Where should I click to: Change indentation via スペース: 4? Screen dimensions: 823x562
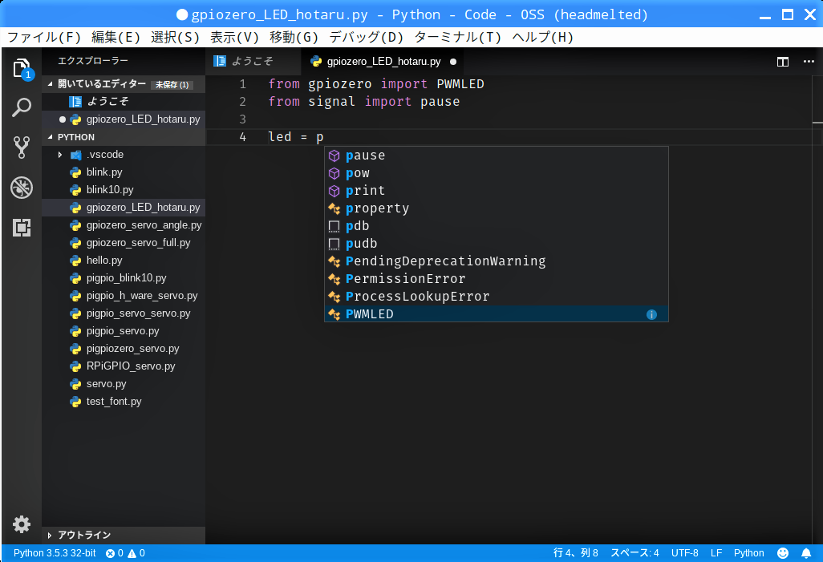point(634,553)
